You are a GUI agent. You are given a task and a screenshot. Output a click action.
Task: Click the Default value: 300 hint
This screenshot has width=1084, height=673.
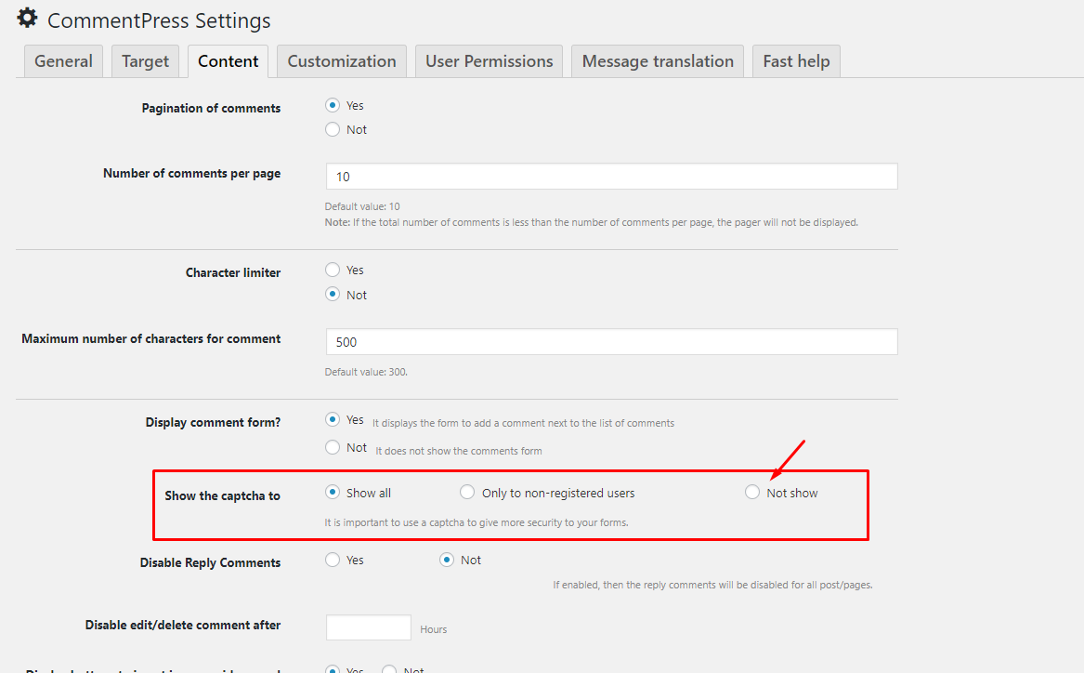tap(366, 372)
